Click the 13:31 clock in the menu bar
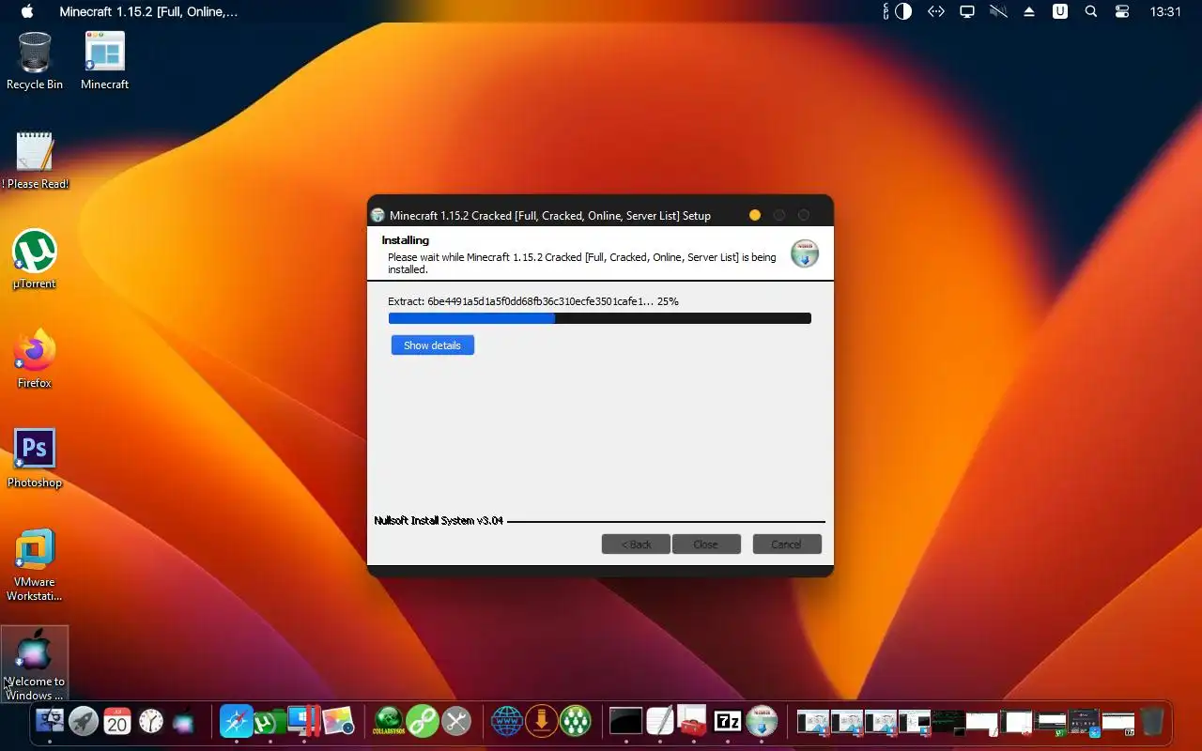Image resolution: width=1202 pixels, height=751 pixels. [1165, 11]
